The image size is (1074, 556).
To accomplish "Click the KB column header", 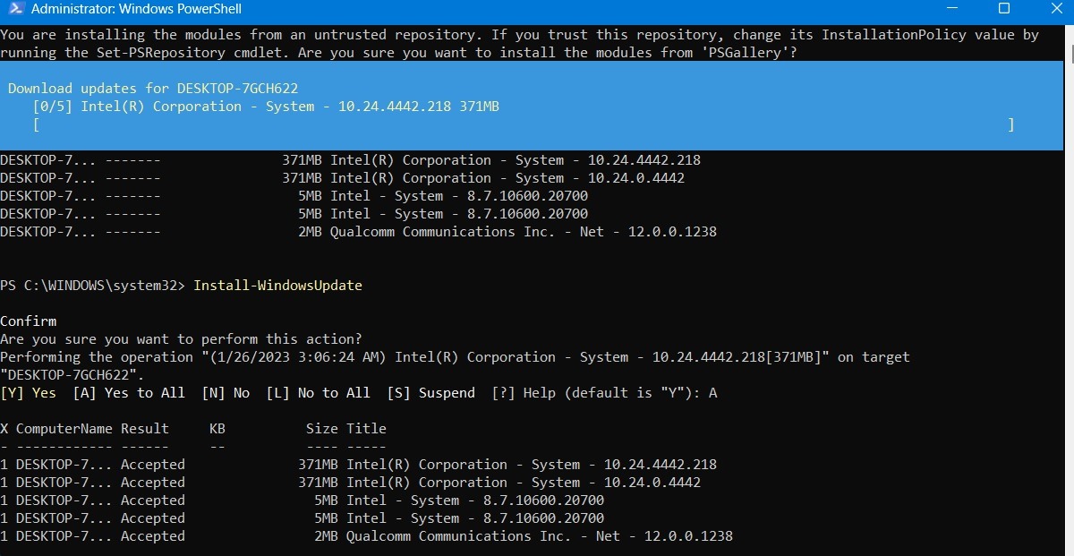I will pyautogui.click(x=217, y=428).
